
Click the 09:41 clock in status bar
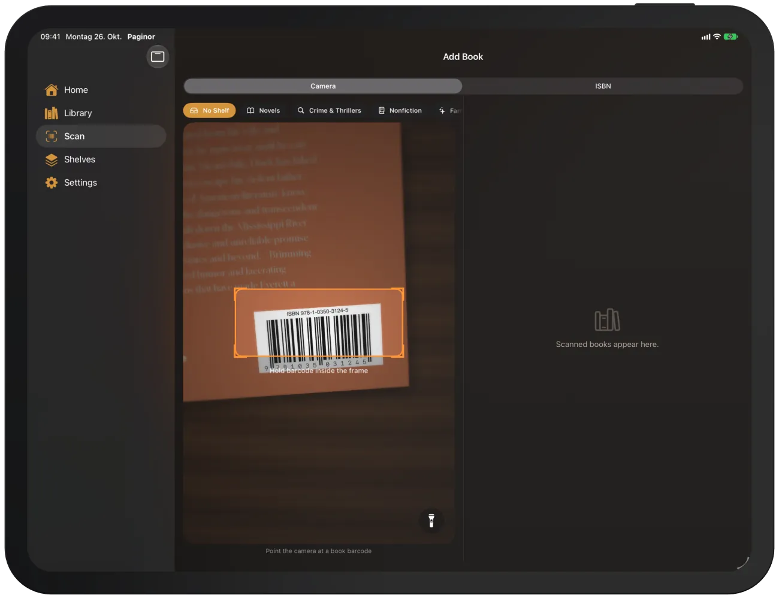click(50, 37)
